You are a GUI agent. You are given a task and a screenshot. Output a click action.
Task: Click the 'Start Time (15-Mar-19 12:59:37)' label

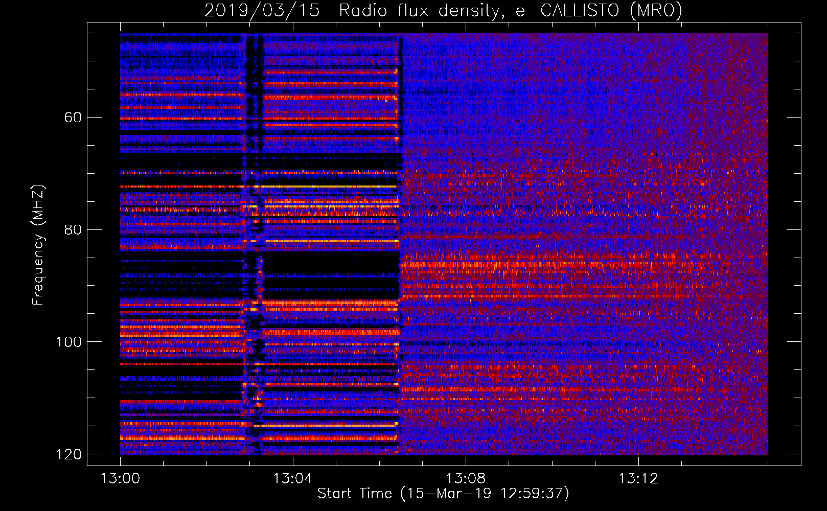[x=443, y=494]
